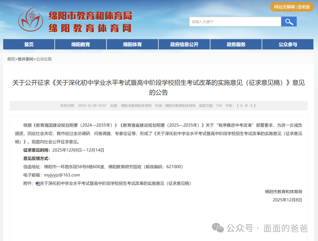Click 首页 in the breadcrumb trail
This screenshot has width=318, height=241.
11,59
